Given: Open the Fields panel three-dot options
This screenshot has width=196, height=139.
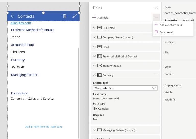Looking at the screenshot, I should 156,17.
